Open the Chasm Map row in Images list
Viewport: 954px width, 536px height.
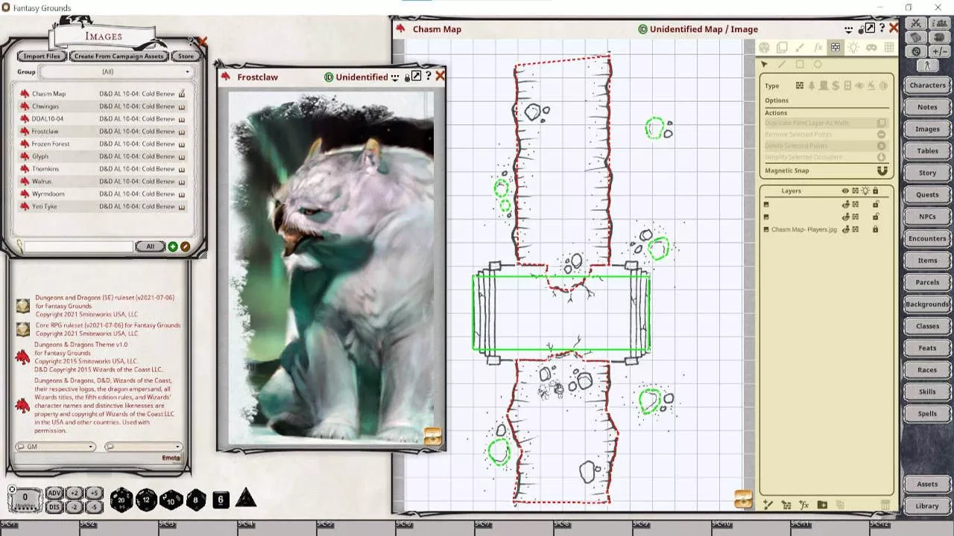[x=102, y=94]
